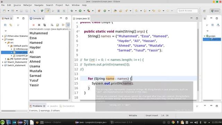Click the New Java Package icon
222x125 pixels.
pyautogui.click(x=99, y=11)
